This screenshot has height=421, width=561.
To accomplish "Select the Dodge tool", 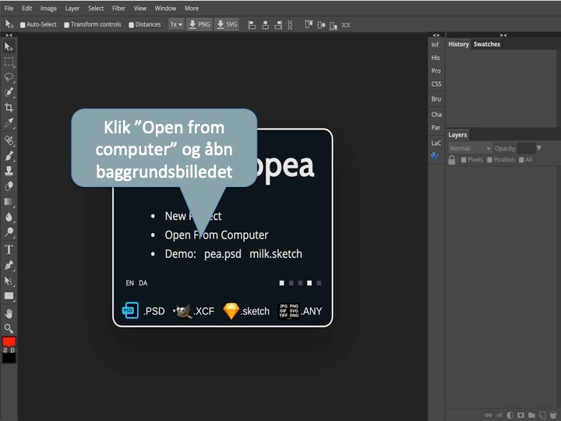I will coord(9,232).
